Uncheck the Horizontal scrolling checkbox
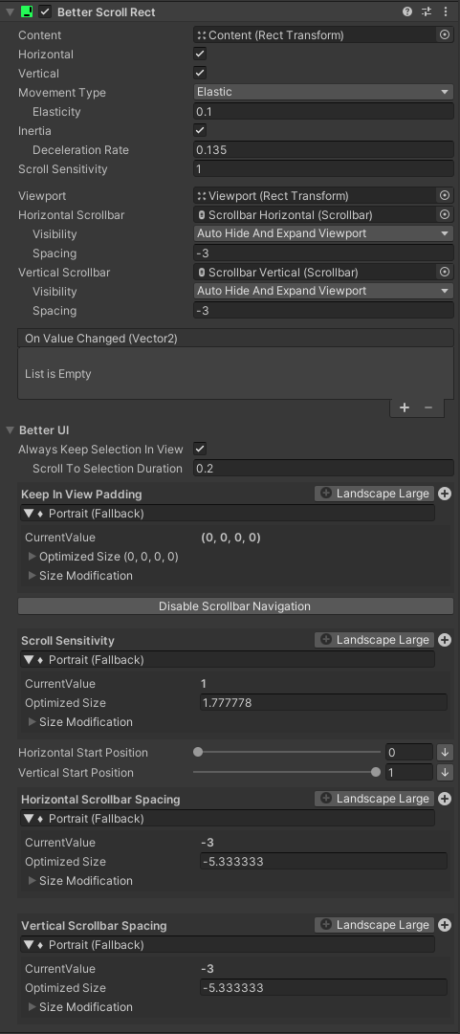460x1034 pixels. click(x=200, y=55)
